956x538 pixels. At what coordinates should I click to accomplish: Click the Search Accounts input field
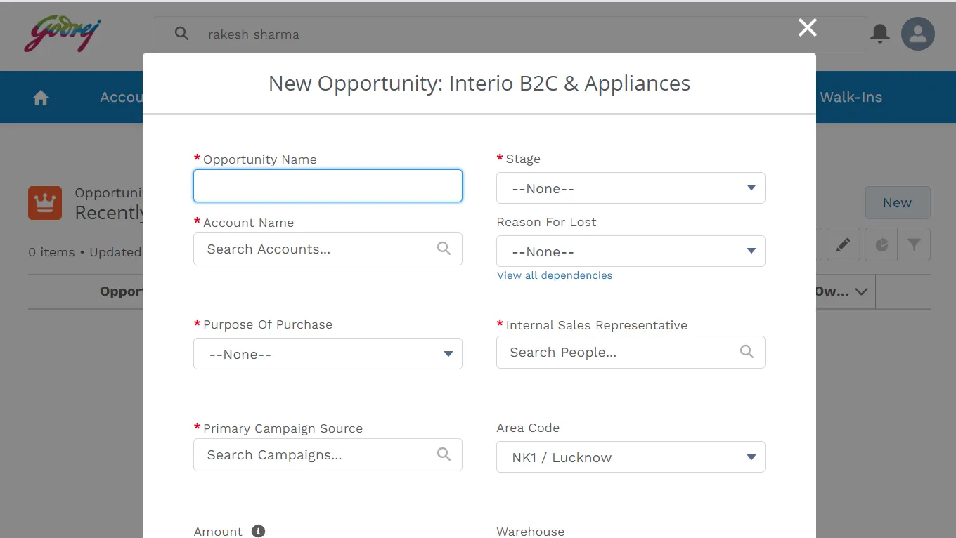[328, 249]
